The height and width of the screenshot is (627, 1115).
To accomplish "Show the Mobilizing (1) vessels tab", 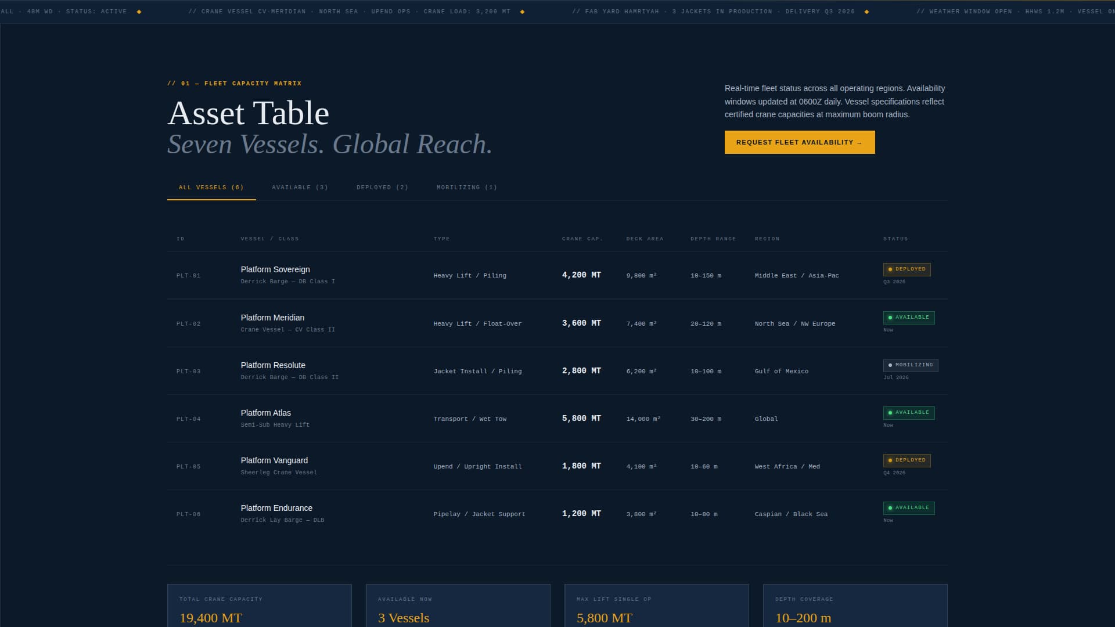I will point(466,188).
